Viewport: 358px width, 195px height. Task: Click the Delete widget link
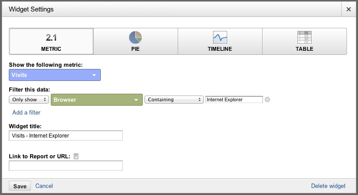(x=328, y=186)
